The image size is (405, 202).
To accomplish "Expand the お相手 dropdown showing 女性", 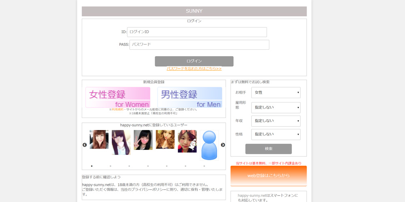I will pos(276,93).
